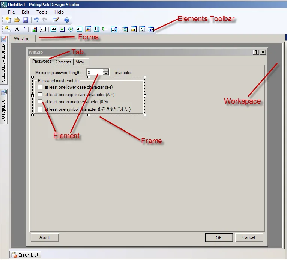Click the Cancel button

[x=249, y=237]
